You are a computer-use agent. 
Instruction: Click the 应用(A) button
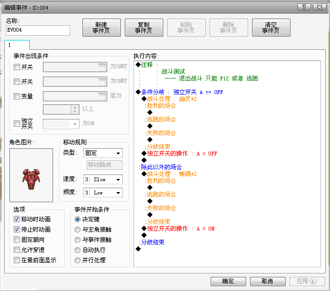307,281
